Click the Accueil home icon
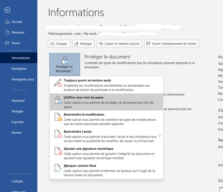This screenshot has width=223, height=192. [8, 22]
